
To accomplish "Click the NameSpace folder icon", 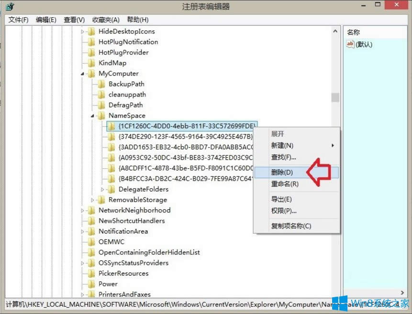I will coord(102,116).
